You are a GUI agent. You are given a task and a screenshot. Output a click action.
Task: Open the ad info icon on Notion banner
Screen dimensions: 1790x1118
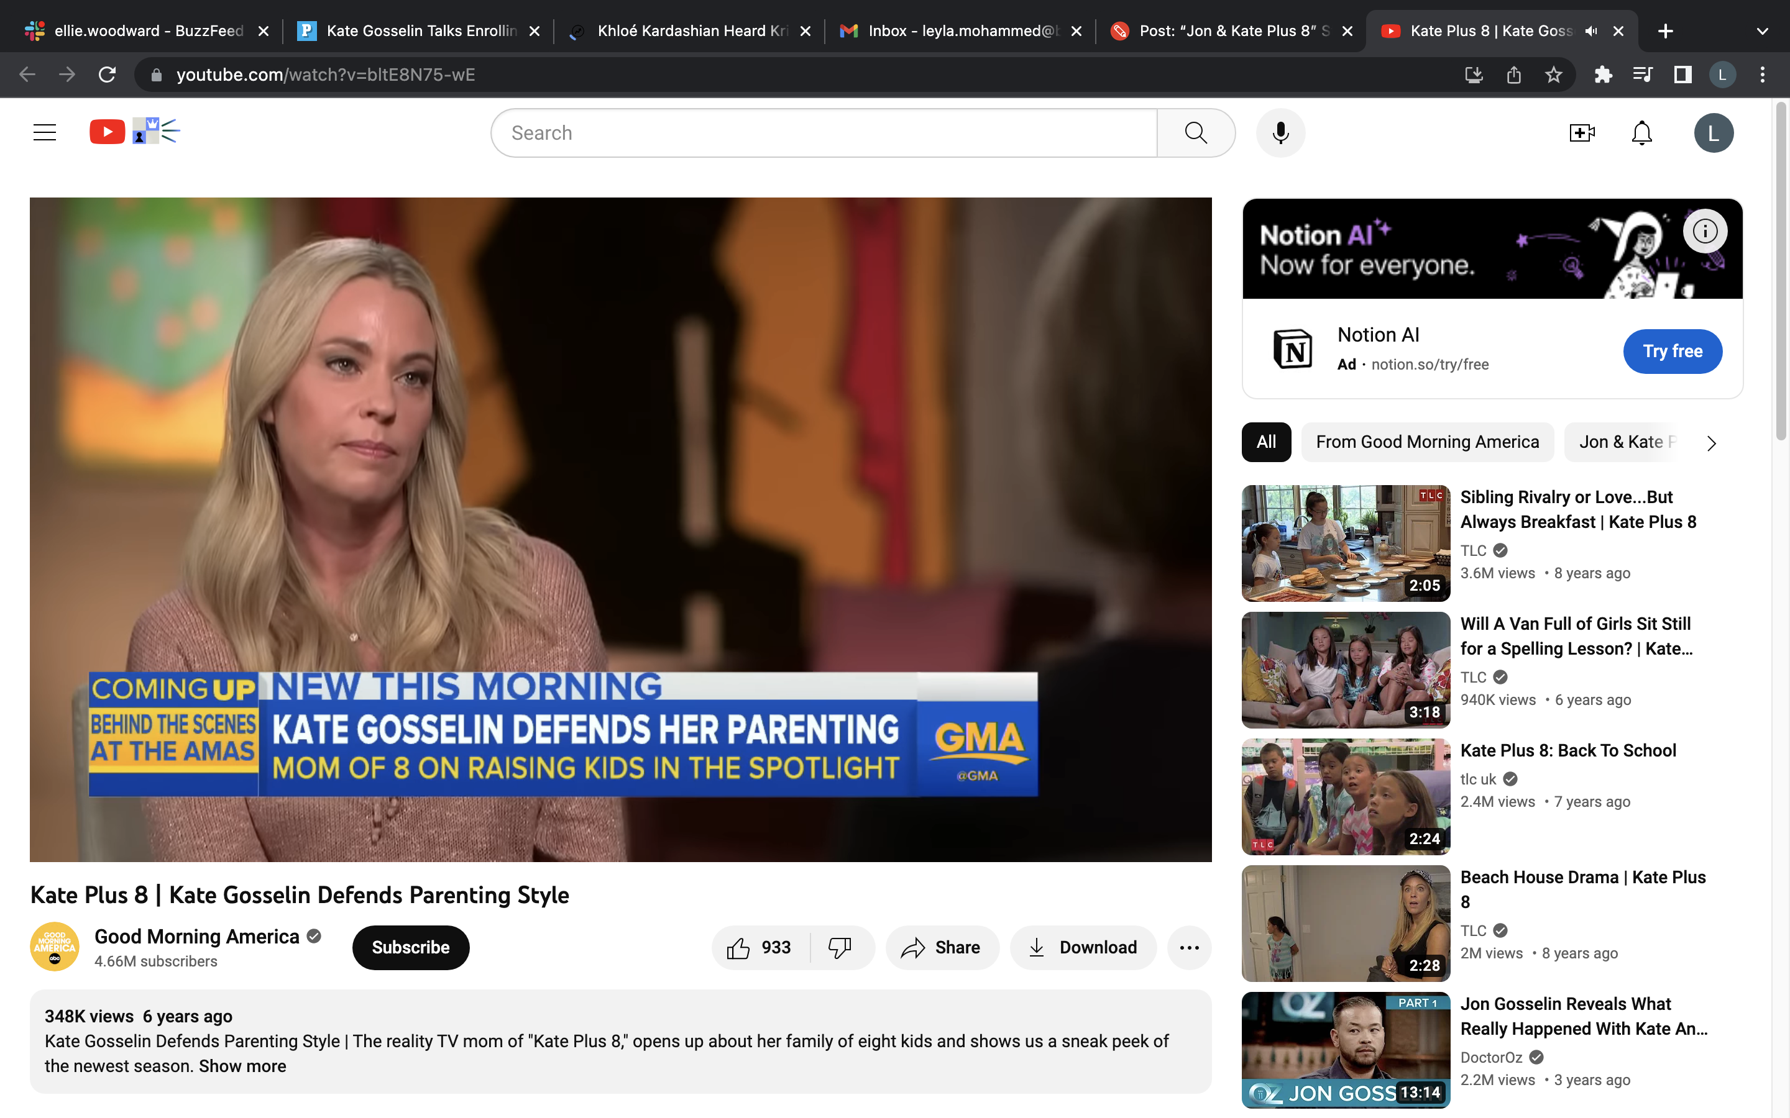click(1705, 232)
